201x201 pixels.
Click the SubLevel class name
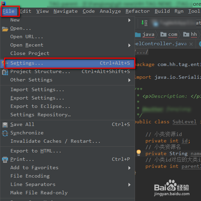[x=184, y=122]
